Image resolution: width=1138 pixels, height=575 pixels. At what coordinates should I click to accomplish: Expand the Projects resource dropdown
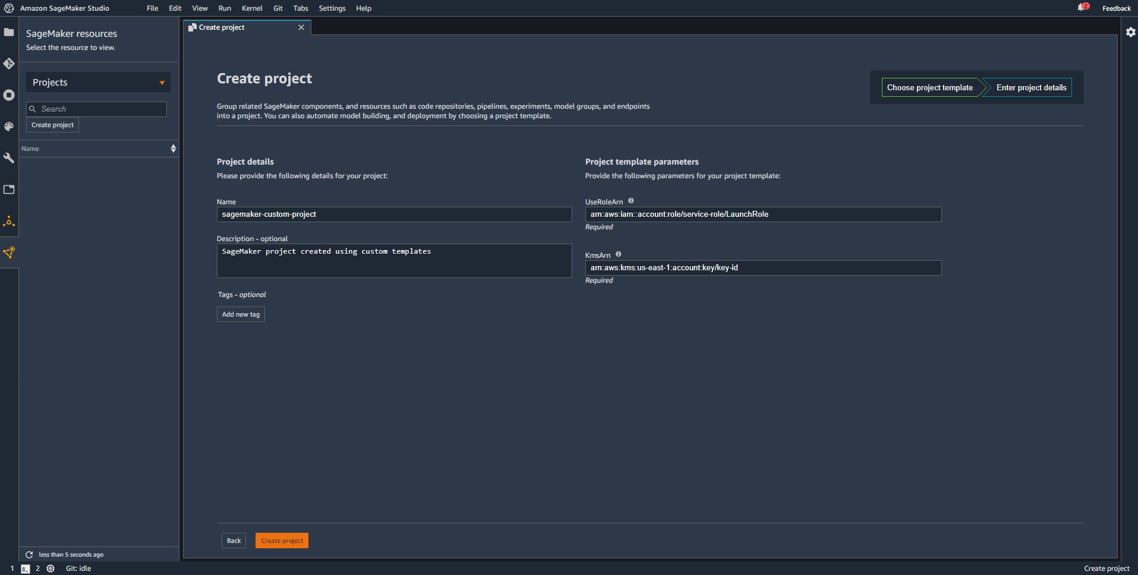point(98,82)
